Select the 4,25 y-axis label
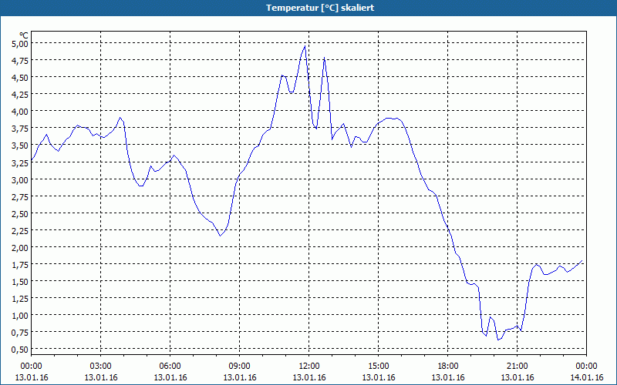The image size is (617, 385). click(20, 94)
